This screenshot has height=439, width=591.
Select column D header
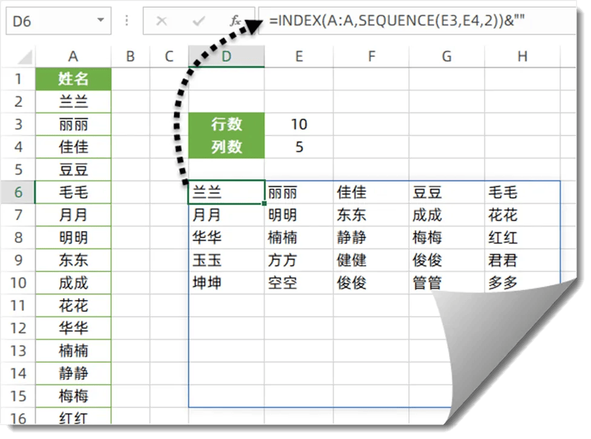[x=226, y=56]
